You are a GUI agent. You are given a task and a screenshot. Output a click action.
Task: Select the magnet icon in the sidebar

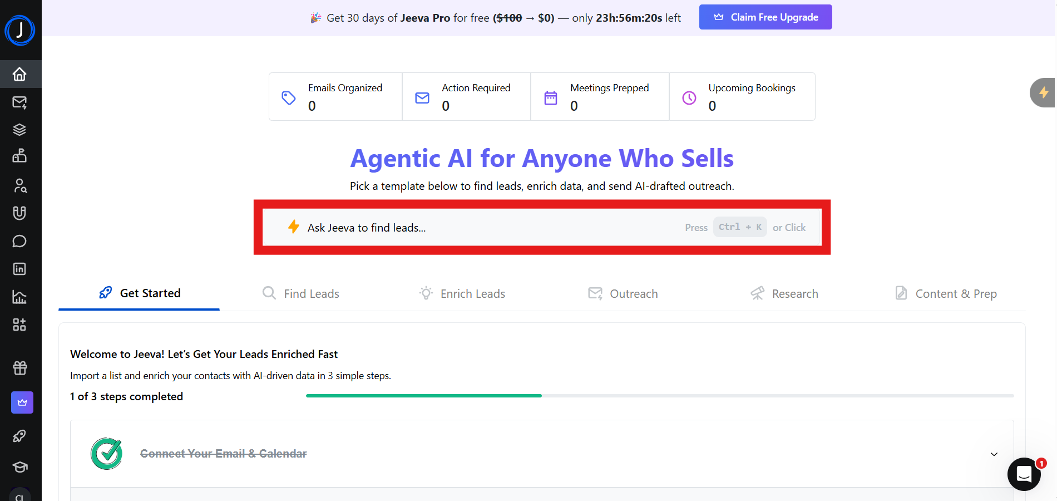tap(20, 213)
